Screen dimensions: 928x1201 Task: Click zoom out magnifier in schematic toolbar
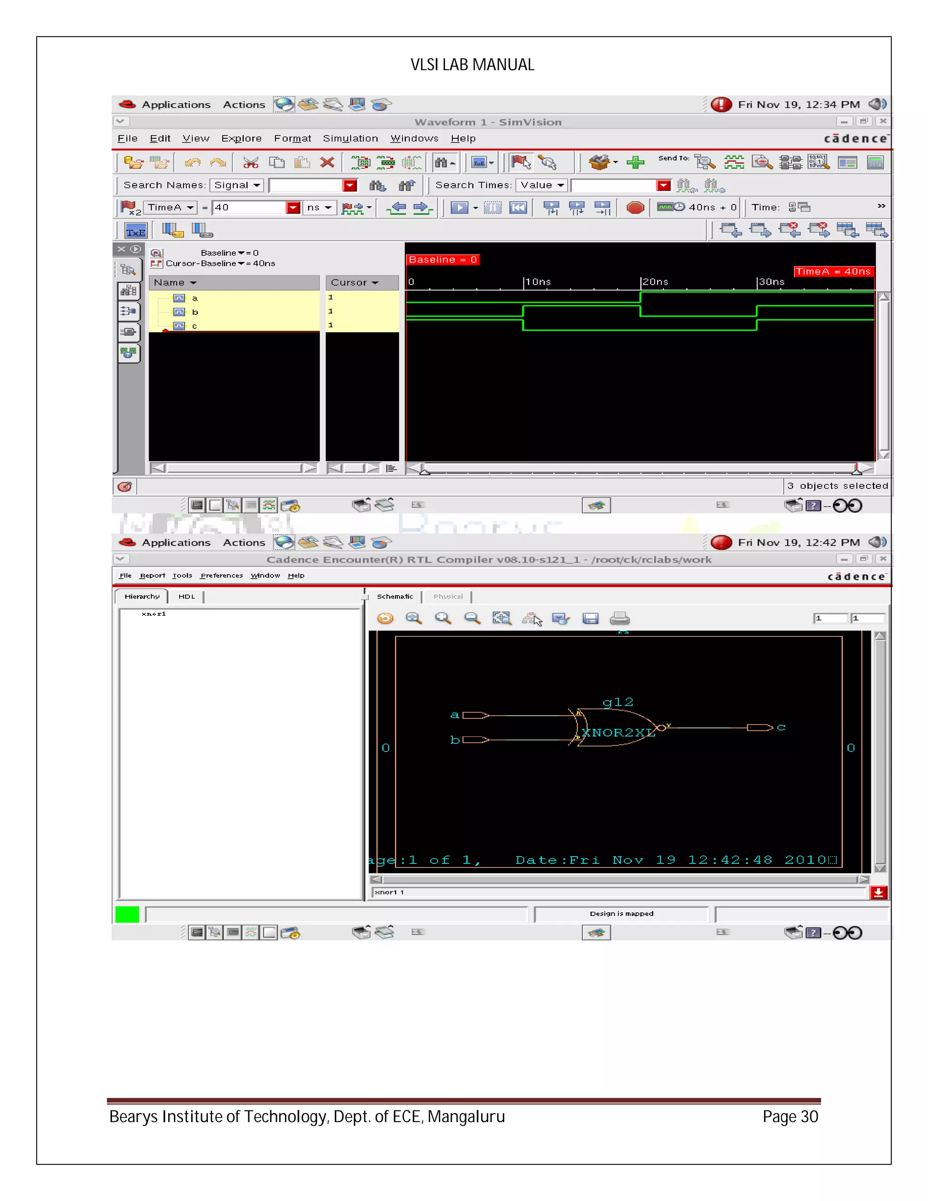pyautogui.click(x=472, y=619)
